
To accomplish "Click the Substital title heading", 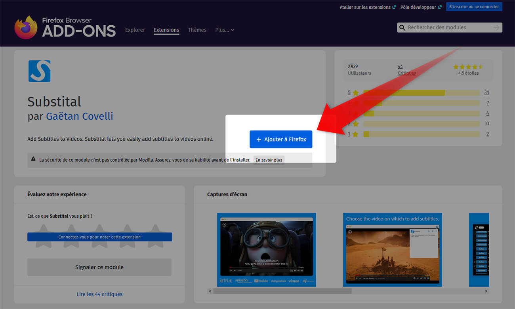I will [54, 102].
